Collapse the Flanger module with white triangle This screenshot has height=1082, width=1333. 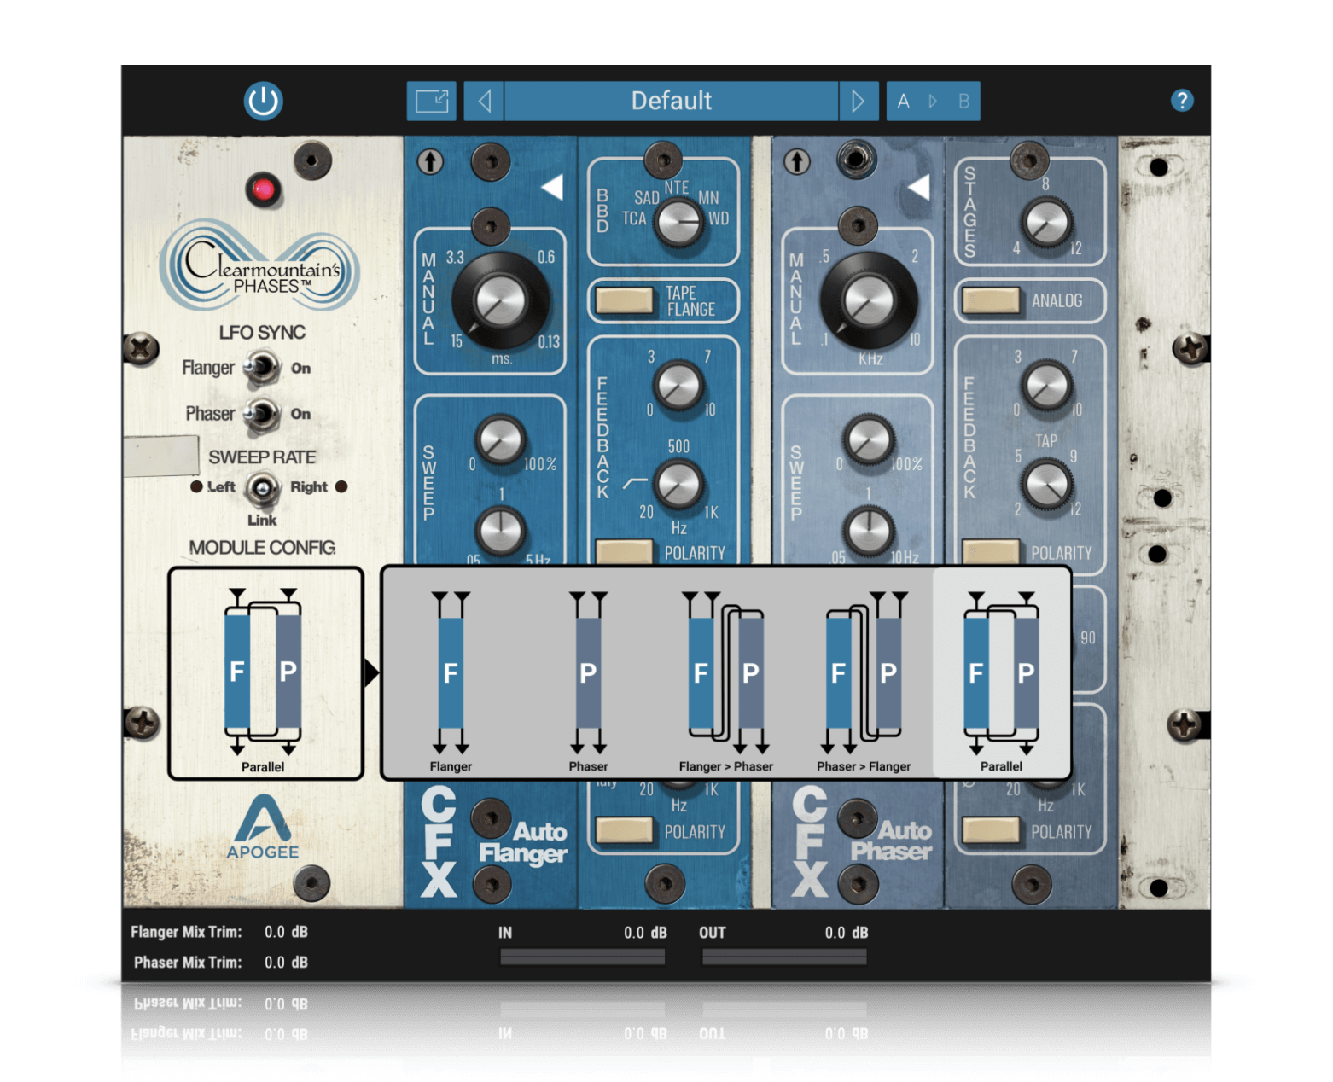click(x=552, y=187)
